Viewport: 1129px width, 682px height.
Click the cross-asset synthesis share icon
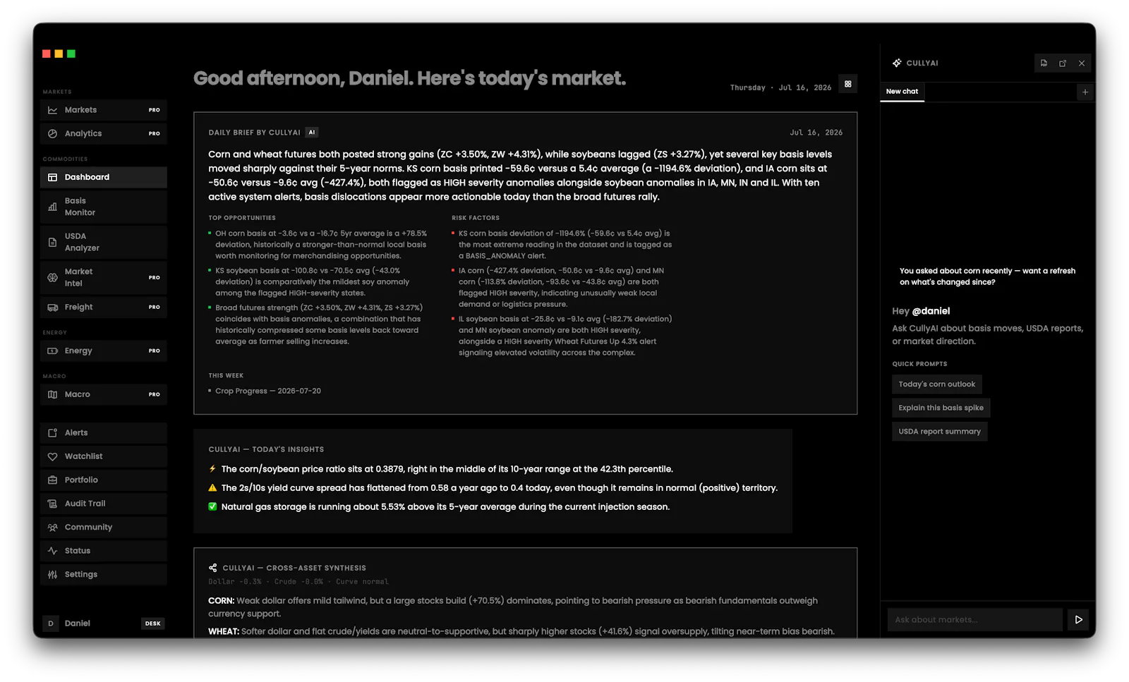pyautogui.click(x=212, y=568)
